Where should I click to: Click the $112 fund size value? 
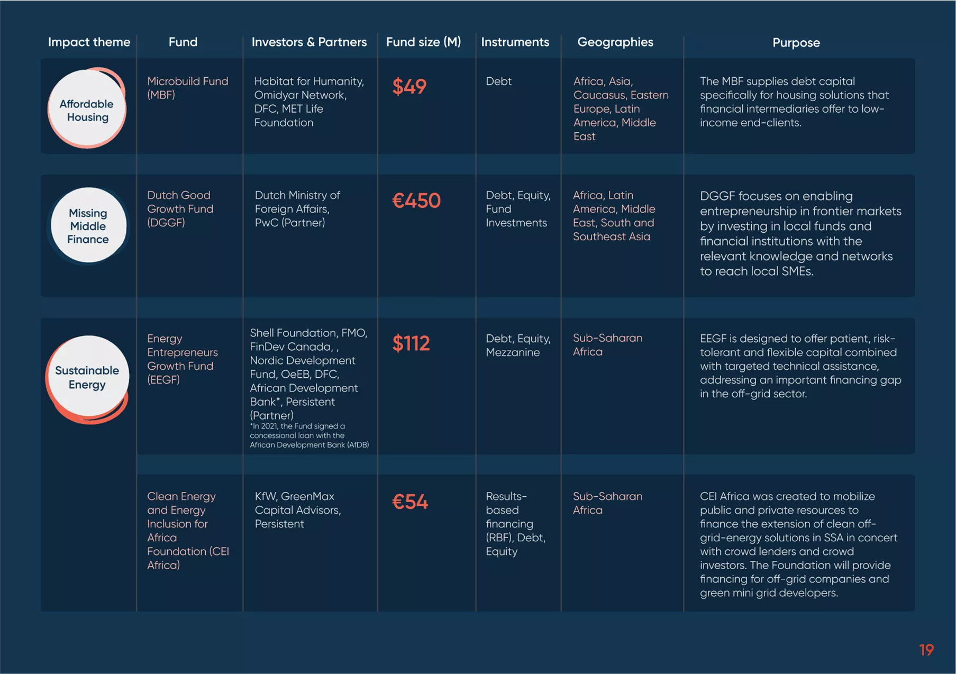411,343
